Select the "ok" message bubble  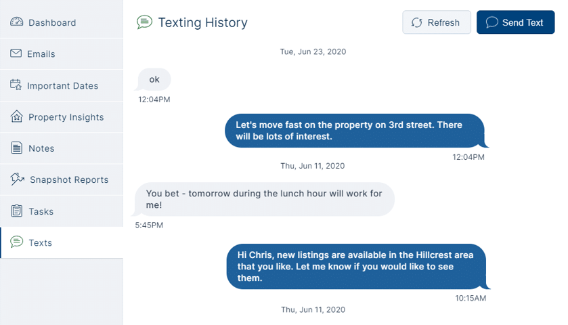tap(153, 79)
